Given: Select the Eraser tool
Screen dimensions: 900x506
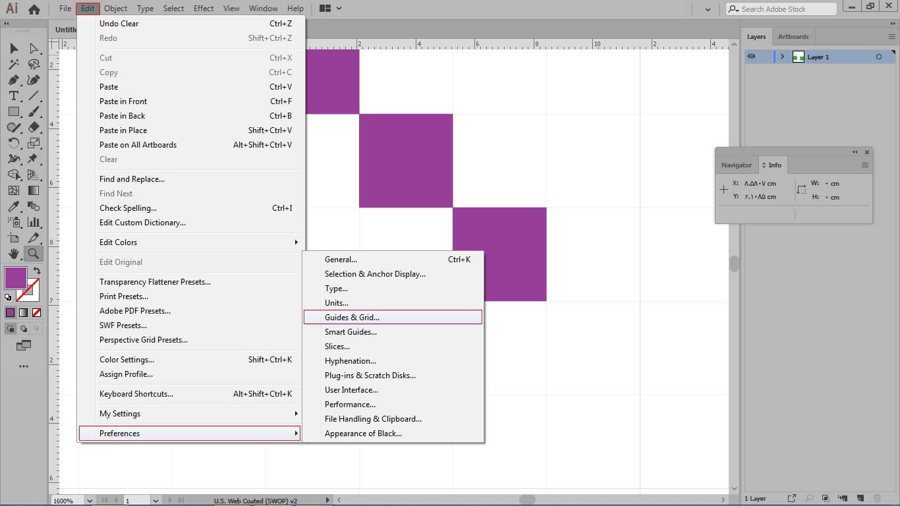Looking at the screenshot, I should (x=34, y=127).
